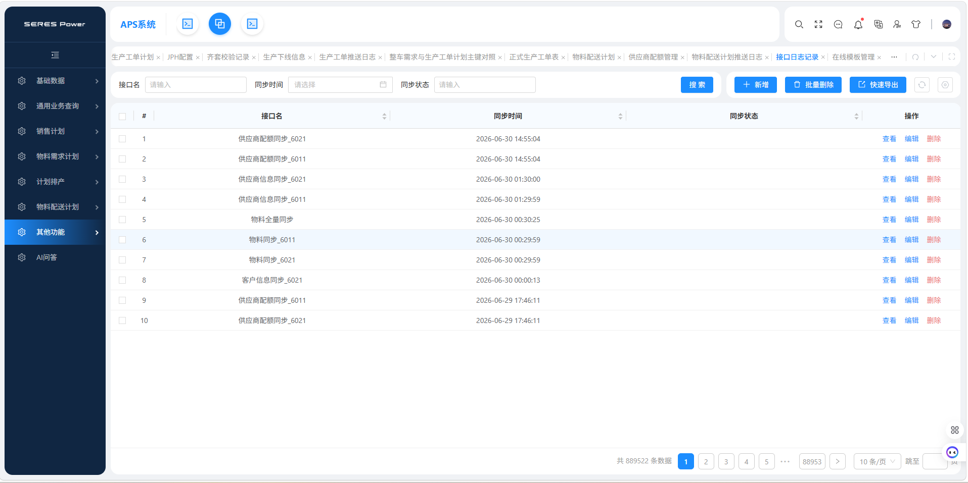Close the JPH配置 tab
Viewport: 968px width, 483px height.
coord(198,58)
